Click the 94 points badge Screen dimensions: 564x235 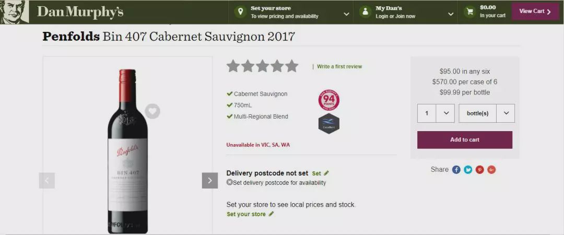[x=329, y=100]
